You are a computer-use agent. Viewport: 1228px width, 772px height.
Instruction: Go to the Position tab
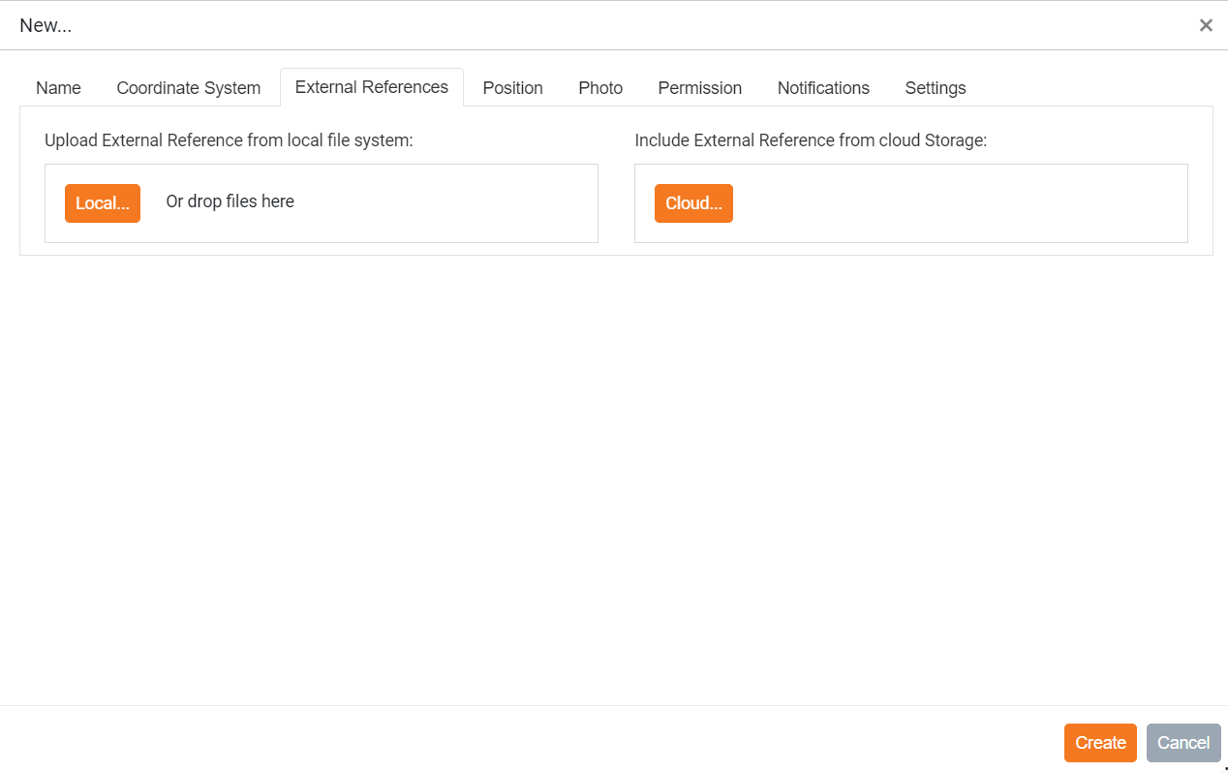point(512,88)
